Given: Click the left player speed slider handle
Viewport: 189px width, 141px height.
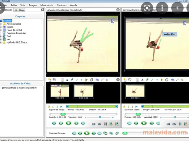Looking at the screenshot, I should tap(100, 117).
